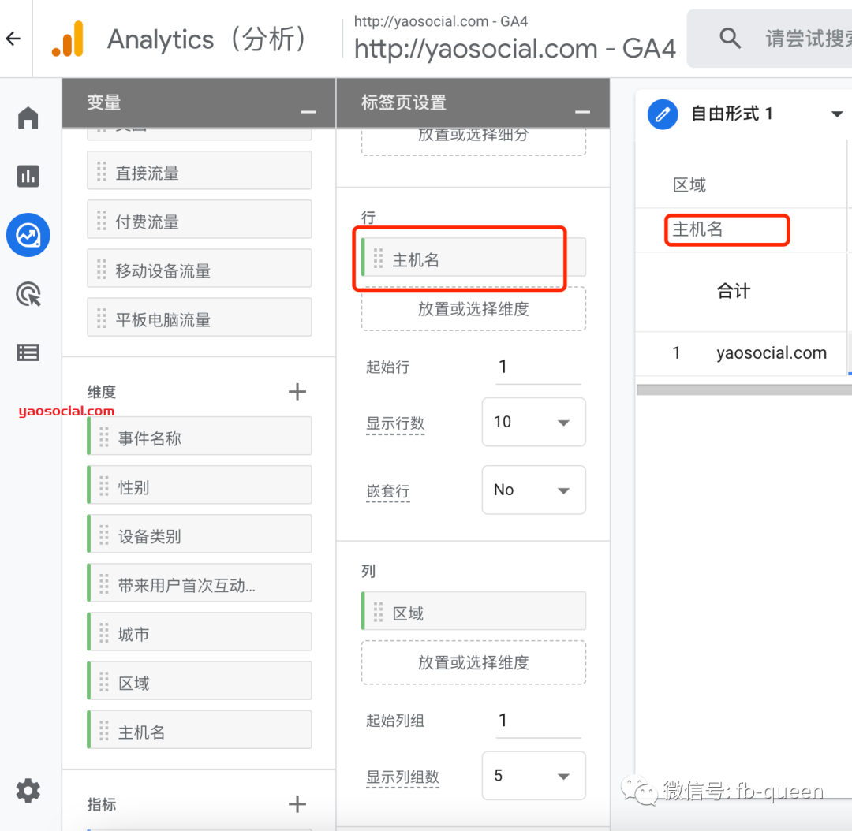
Task: Add a metric with the 指标 plus button
Action: [x=297, y=804]
